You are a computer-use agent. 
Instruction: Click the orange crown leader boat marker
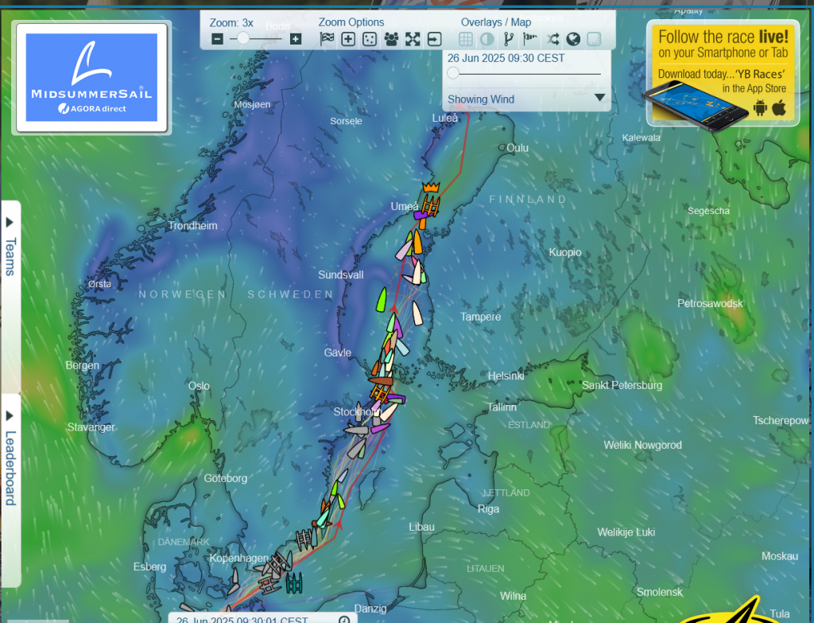[x=431, y=188]
